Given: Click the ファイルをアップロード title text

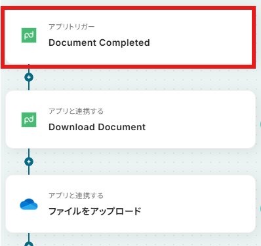Looking at the screenshot, I should click(x=95, y=211).
